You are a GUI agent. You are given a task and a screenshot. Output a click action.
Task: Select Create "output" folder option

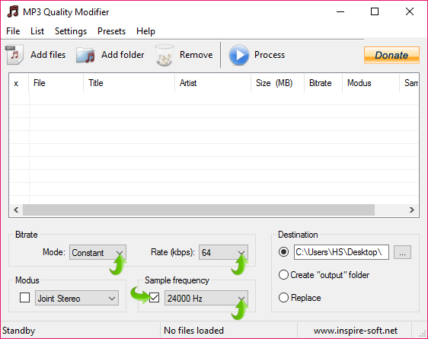tap(283, 274)
